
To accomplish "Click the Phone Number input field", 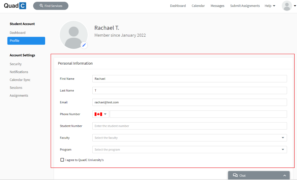I will pos(198,114).
